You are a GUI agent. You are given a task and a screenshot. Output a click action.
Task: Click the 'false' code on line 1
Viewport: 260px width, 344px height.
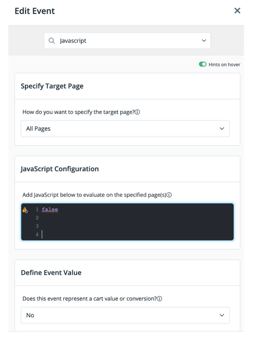tap(50, 210)
